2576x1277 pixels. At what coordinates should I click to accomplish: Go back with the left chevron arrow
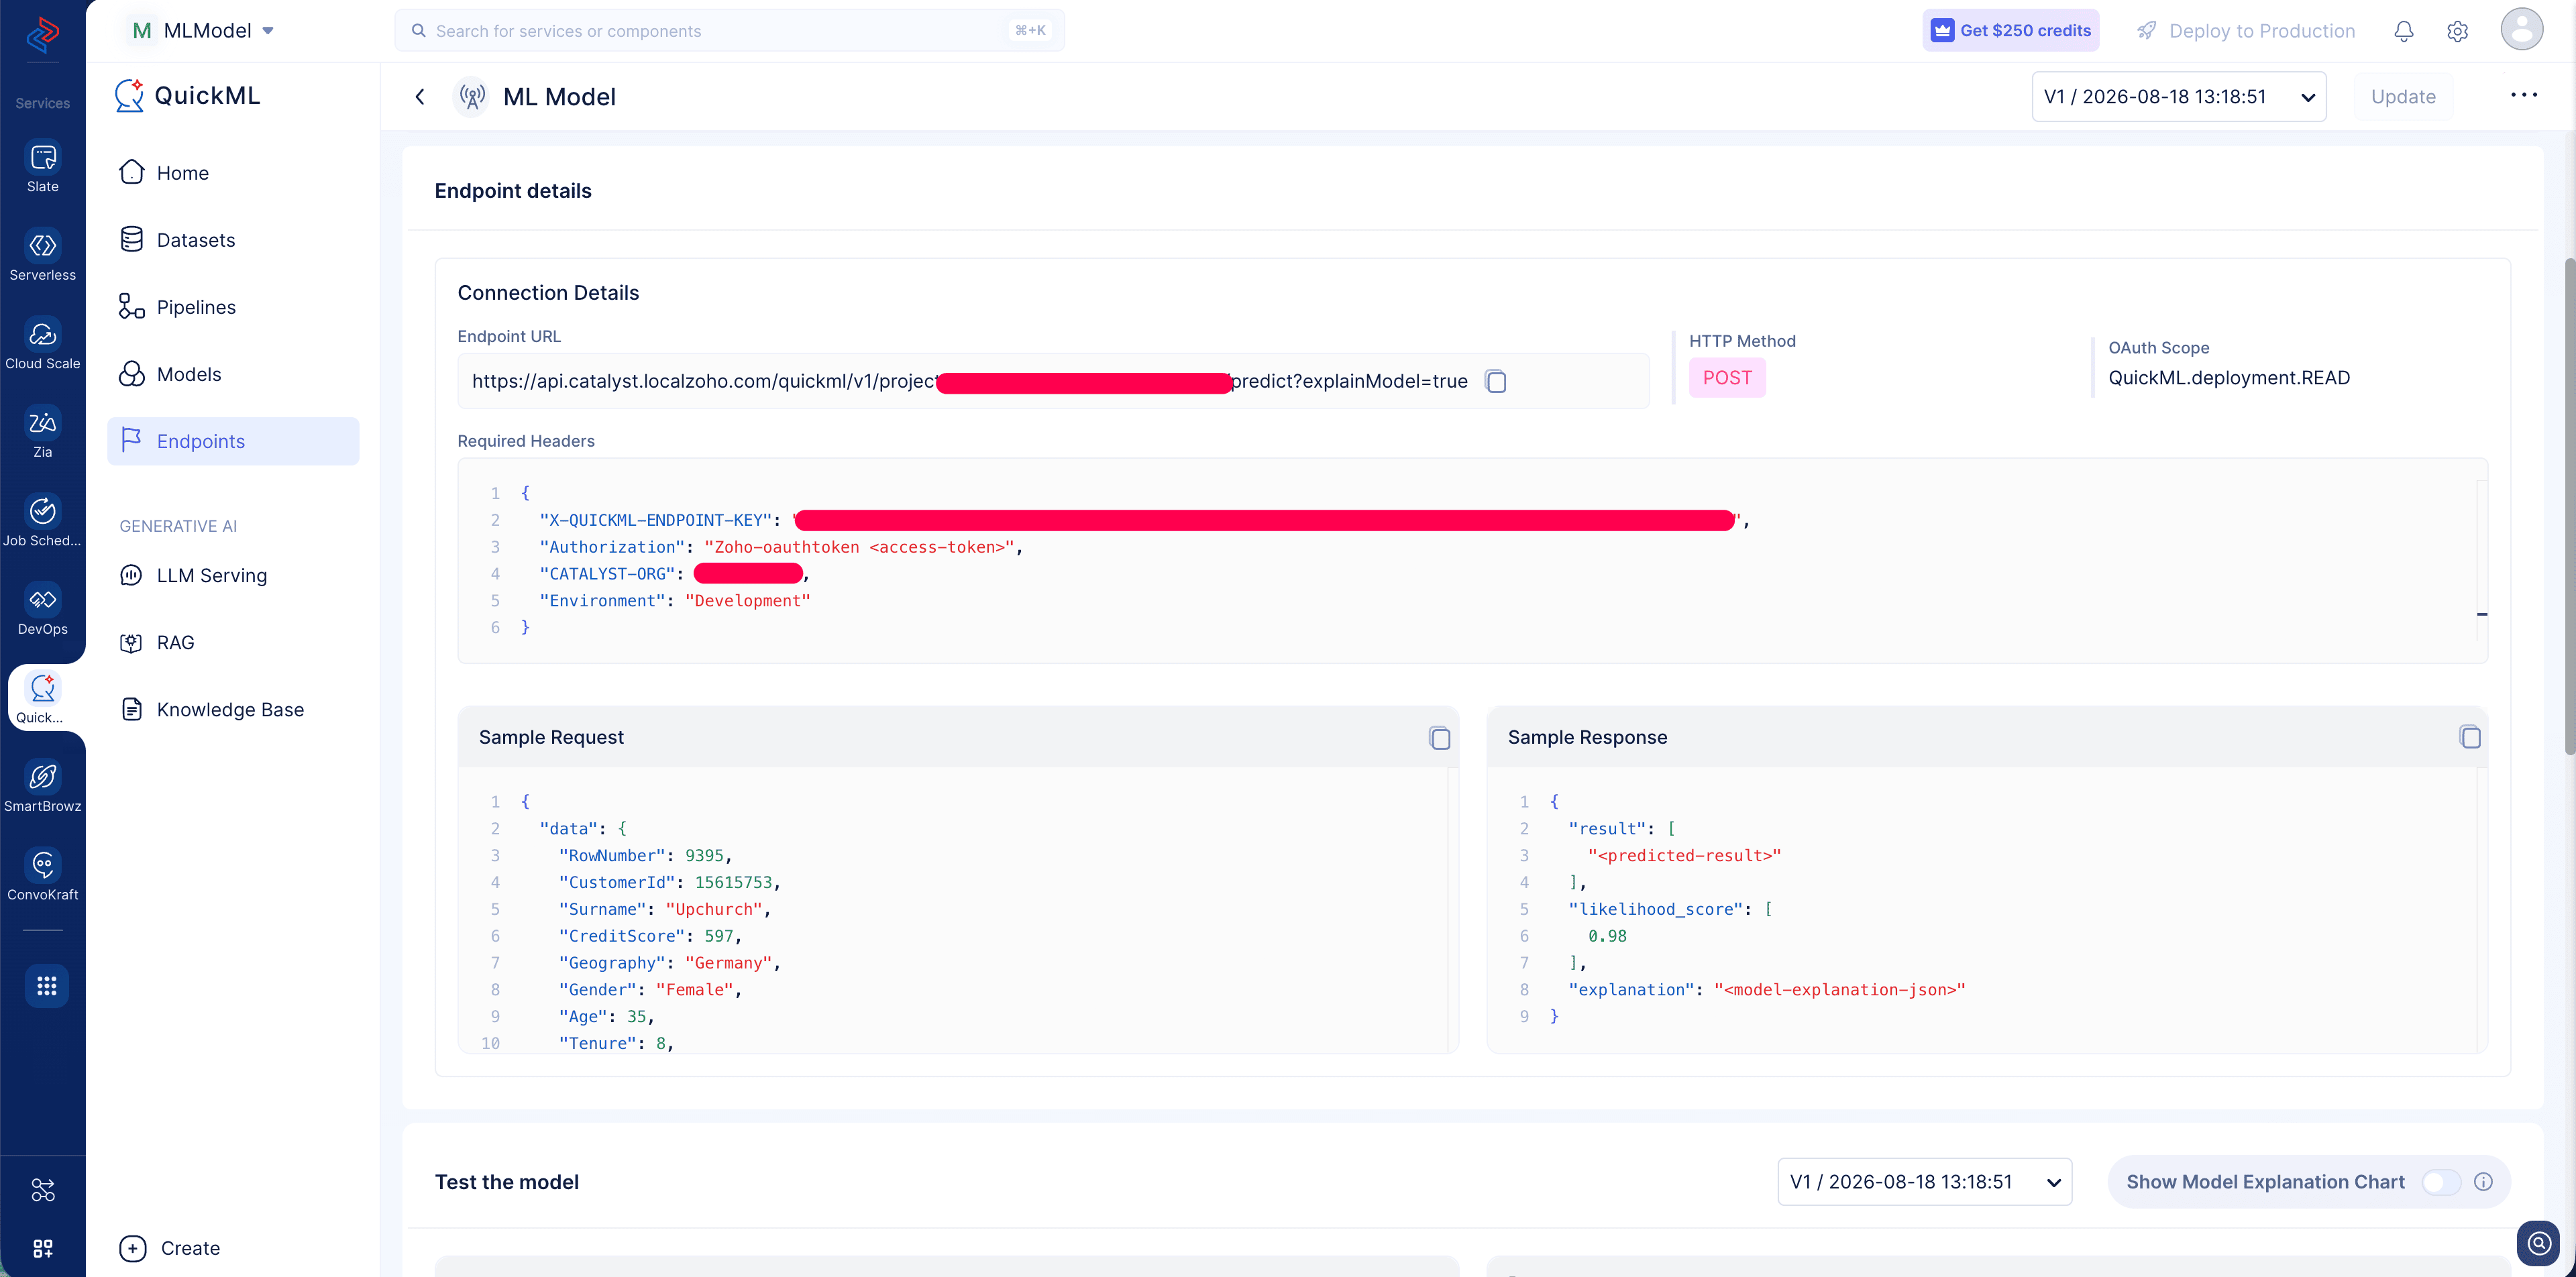[x=420, y=97]
